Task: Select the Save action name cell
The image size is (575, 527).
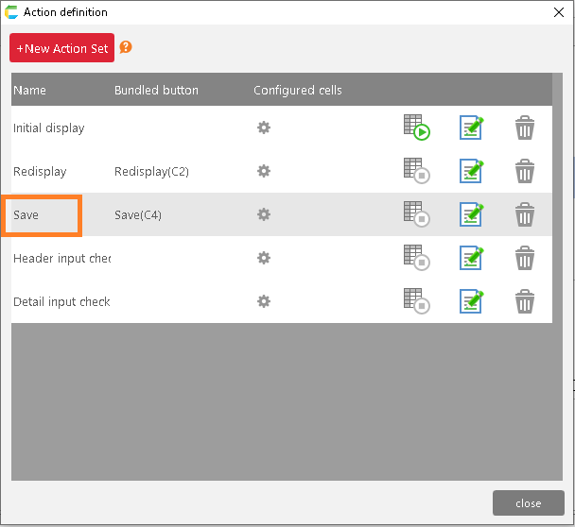Action: click(43, 215)
